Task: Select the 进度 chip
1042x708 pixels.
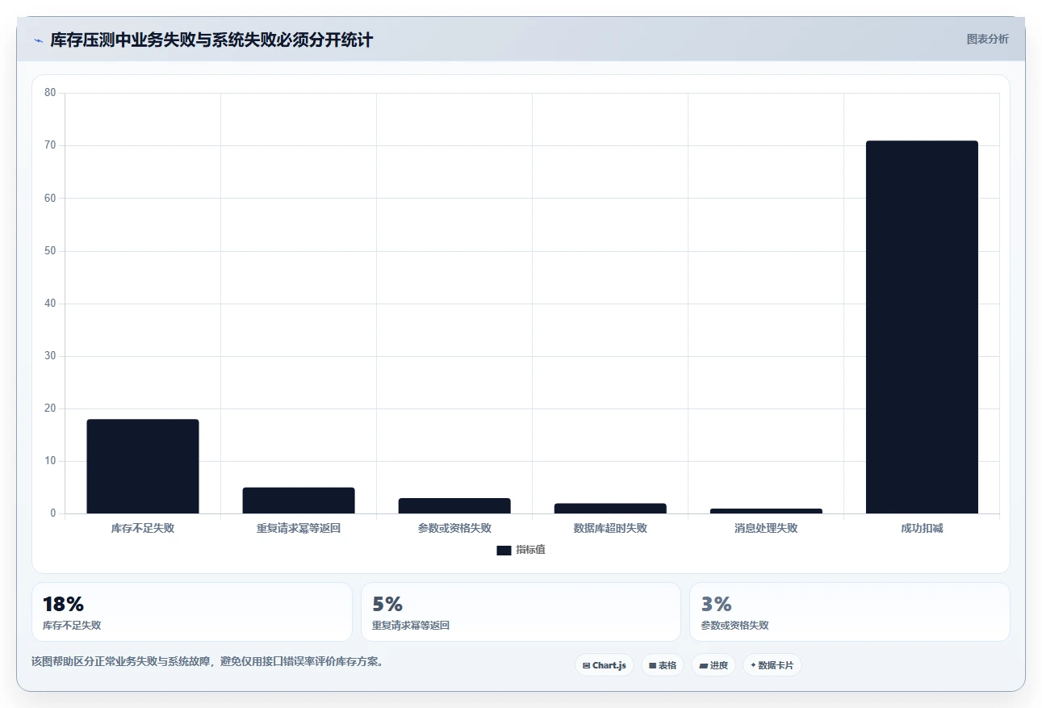Action: (x=713, y=665)
